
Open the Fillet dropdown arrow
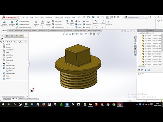(67, 27)
